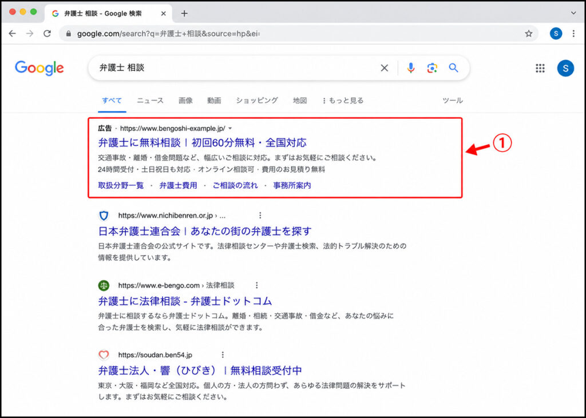Open the Chrome three-dot menu

[x=573, y=34]
